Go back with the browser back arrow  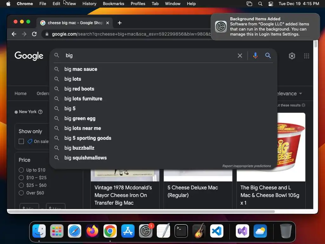(x=14, y=34)
